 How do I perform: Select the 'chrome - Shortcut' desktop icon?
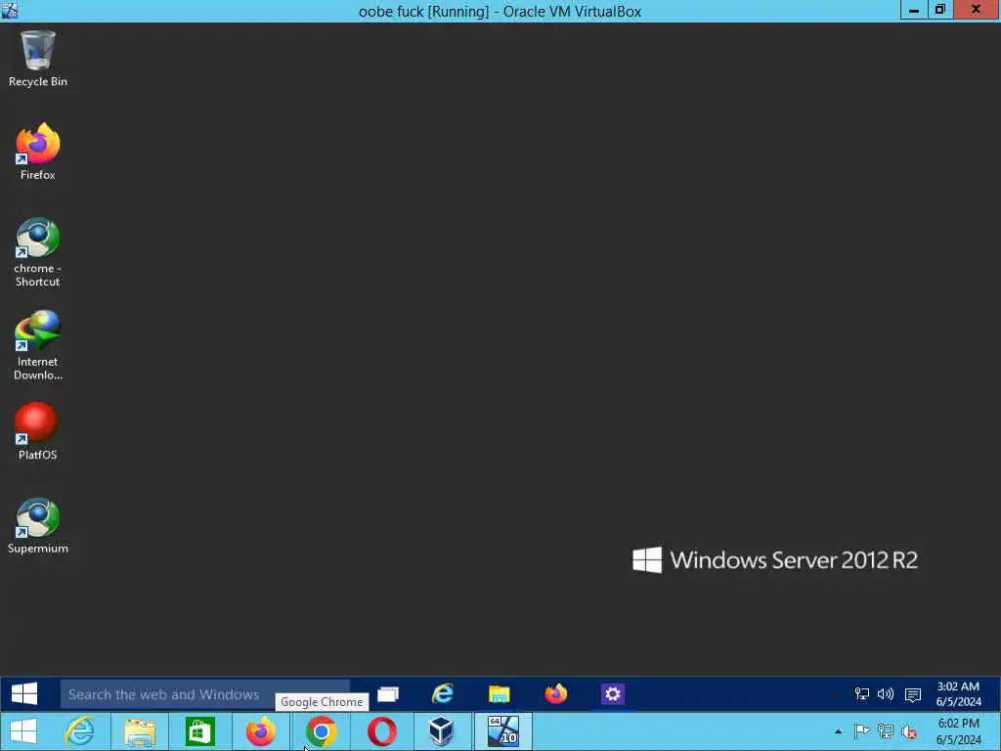pyautogui.click(x=38, y=252)
